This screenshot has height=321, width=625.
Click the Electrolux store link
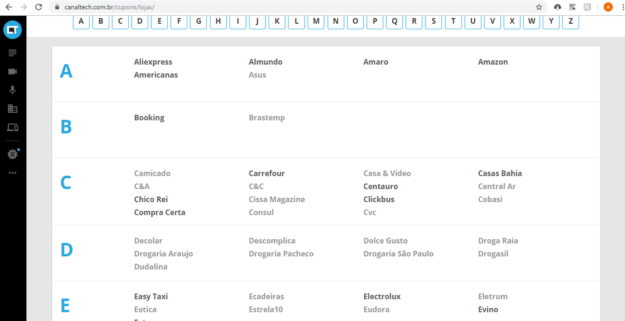[382, 297]
